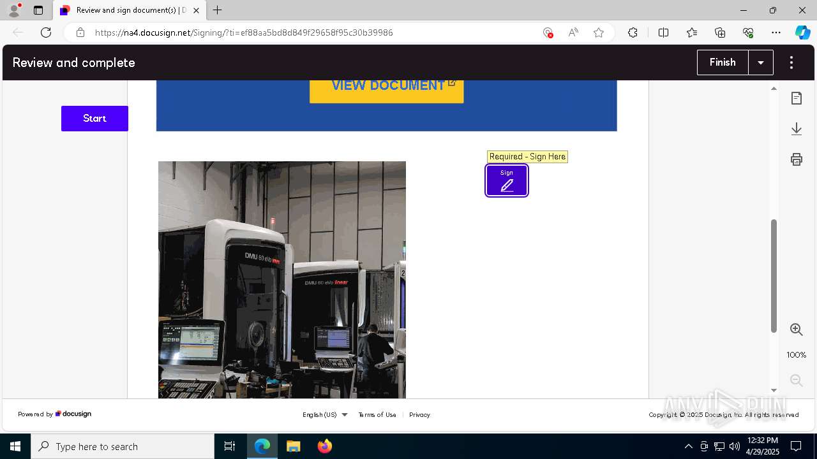Open the Edge profile avatar icon
Viewport: 817px width, 459px height.
(x=13, y=10)
